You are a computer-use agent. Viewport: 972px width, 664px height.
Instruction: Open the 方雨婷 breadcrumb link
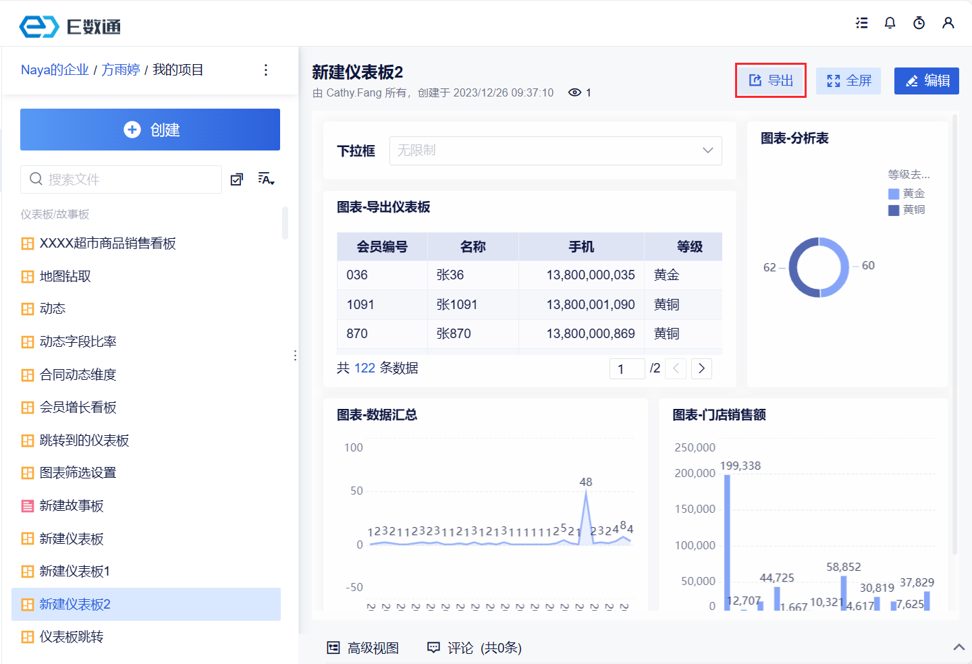tap(121, 70)
